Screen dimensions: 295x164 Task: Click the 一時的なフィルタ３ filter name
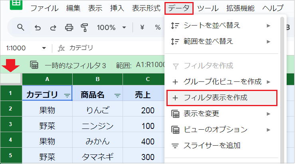tap(75, 65)
